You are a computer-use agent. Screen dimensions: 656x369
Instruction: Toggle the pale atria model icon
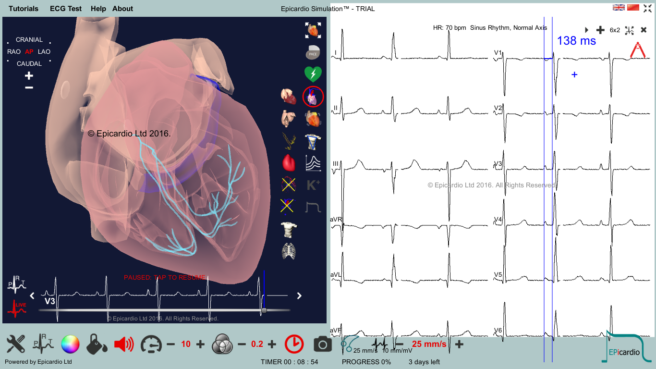[x=289, y=118]
